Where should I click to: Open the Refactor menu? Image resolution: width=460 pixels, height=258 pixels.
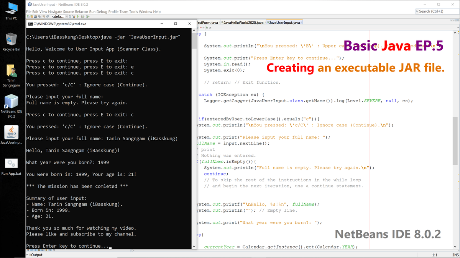pos(82,12)
